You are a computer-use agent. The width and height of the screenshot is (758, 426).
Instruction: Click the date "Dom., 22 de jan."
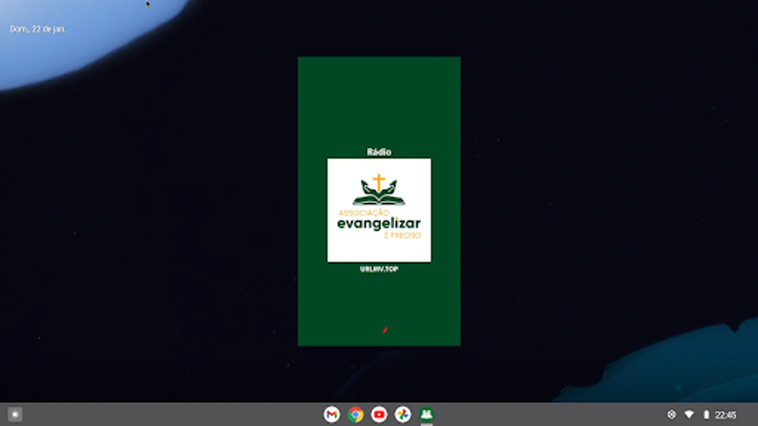pyautogui.click(x=37, y=29)
